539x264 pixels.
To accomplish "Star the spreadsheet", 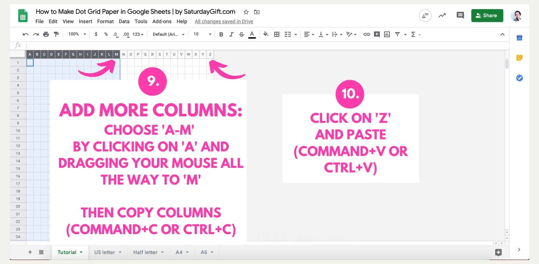I will pos(246,12).
